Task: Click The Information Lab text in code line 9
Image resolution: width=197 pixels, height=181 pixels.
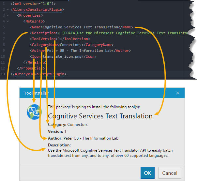Action: click(x=91, y=51)
